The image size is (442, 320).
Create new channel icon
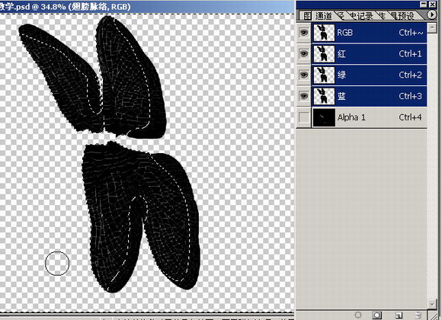point(399,315)
